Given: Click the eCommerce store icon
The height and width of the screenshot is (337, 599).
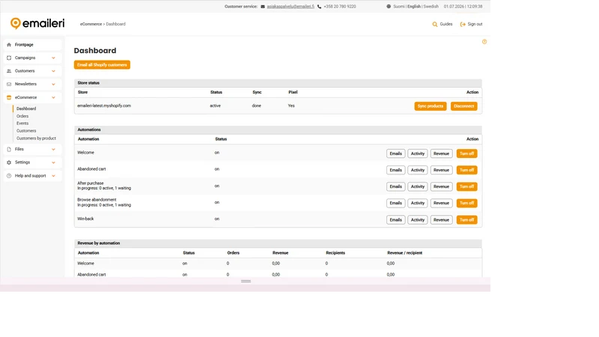Looking at the screenshot, I should (x=9, y=97).
